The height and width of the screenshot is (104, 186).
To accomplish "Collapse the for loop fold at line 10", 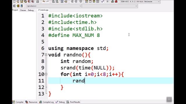I will (46, 74).
